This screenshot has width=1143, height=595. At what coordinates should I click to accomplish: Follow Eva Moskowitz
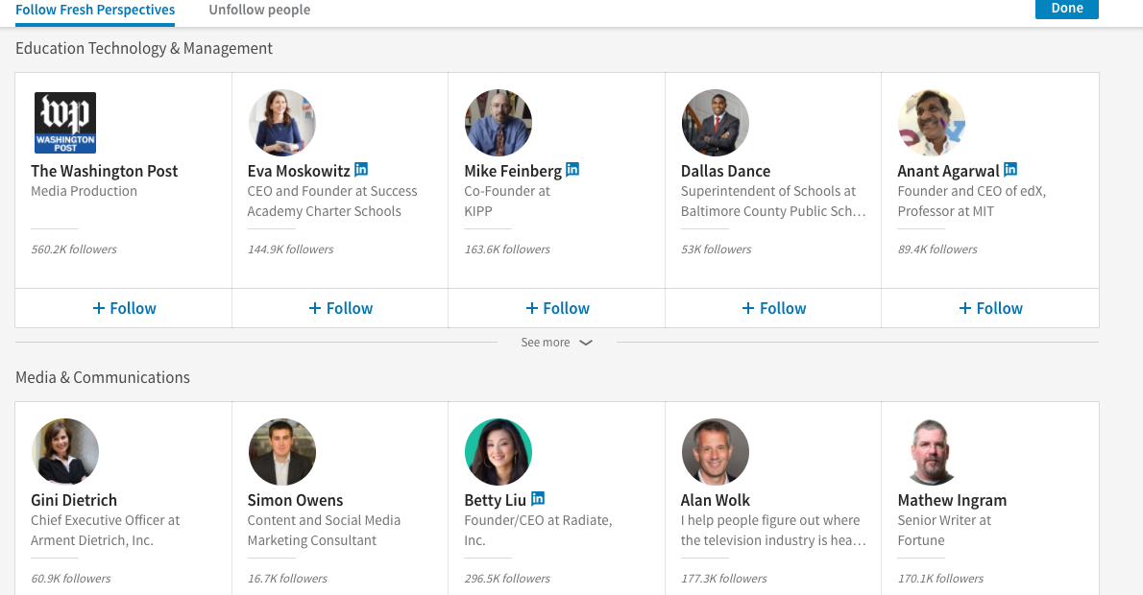340,308
